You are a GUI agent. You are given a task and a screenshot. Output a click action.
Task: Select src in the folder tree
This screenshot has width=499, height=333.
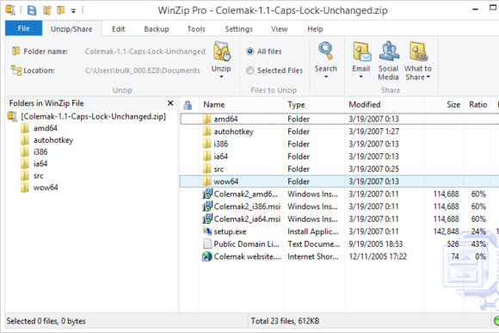[38, 176]
